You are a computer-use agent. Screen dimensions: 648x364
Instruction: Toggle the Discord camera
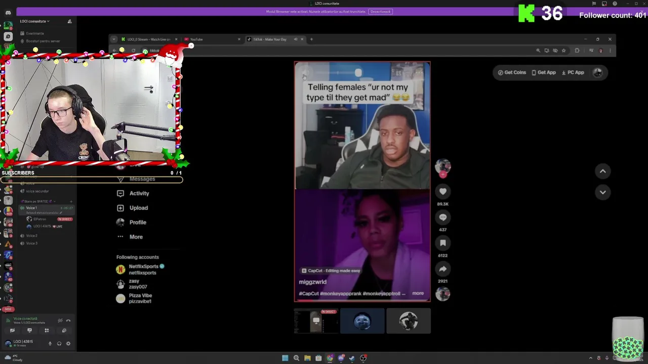coord(12,331)
